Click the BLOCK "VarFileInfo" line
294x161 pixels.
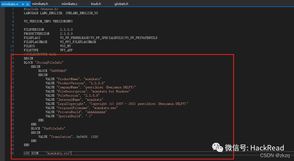tap(48, 129)
